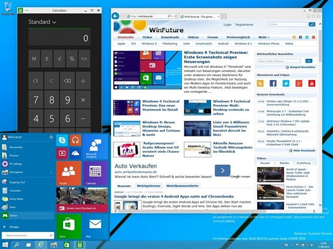This screenshot has height=249, width=333.
Task: Click the Windows Start button on taskbar
Action: click(x=5, y=245)
